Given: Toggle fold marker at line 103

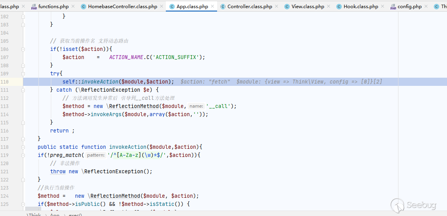Looking at the screenshot, I should pos(23,24).
